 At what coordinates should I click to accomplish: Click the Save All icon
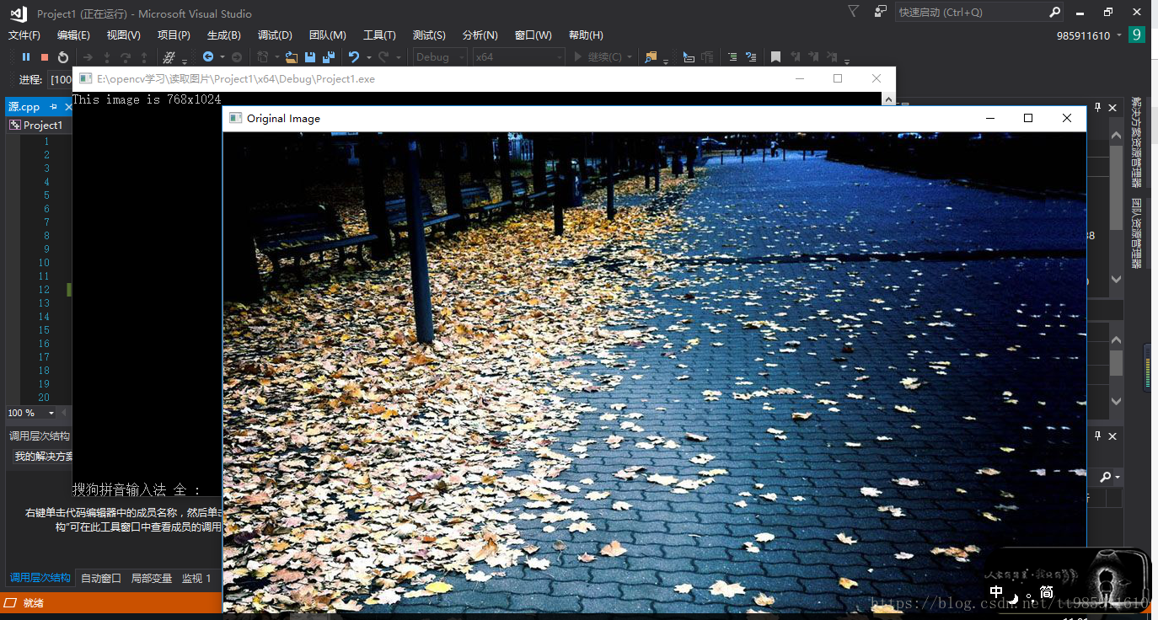[x=329, y=57]
